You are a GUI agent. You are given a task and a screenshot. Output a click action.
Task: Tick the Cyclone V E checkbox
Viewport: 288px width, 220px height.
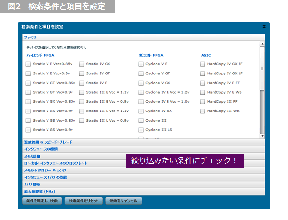click(141, 64)
